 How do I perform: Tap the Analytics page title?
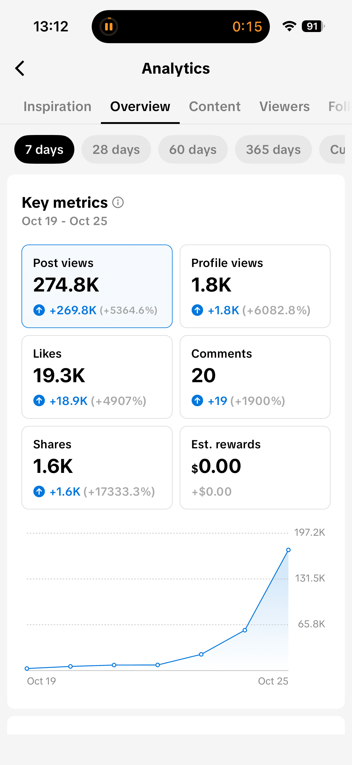pos(176,69)
